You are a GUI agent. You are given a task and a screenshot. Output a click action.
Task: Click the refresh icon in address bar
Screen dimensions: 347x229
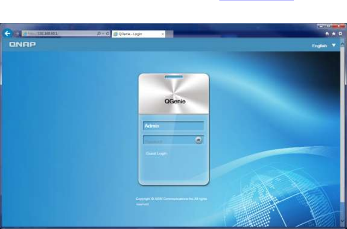(x=108, y=33)
